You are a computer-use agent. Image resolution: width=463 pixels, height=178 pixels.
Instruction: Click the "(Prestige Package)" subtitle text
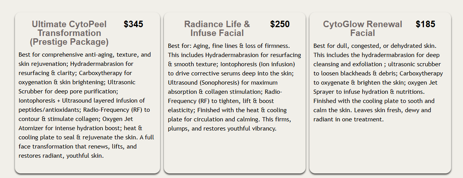pos(69,42)
